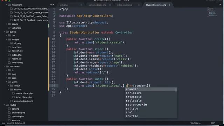Open 2014_10_12_000000_create_users migration file
Screen dimensions: 224x126
click(x=31, y=9)
